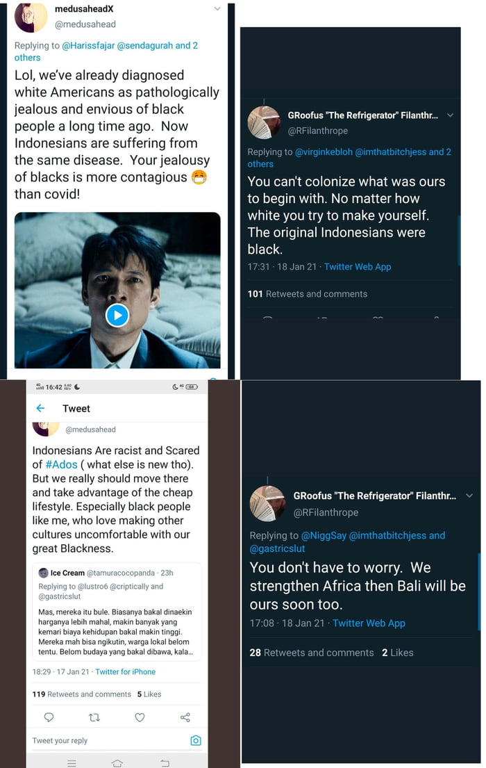
Task: Play the video in medusaheadX tweet
Action: pyautogui.click(x=117, y=316)
